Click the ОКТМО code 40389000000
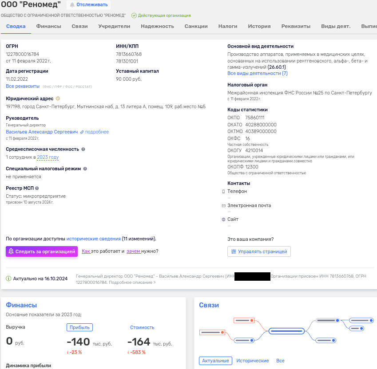 (x=261, y=131)
